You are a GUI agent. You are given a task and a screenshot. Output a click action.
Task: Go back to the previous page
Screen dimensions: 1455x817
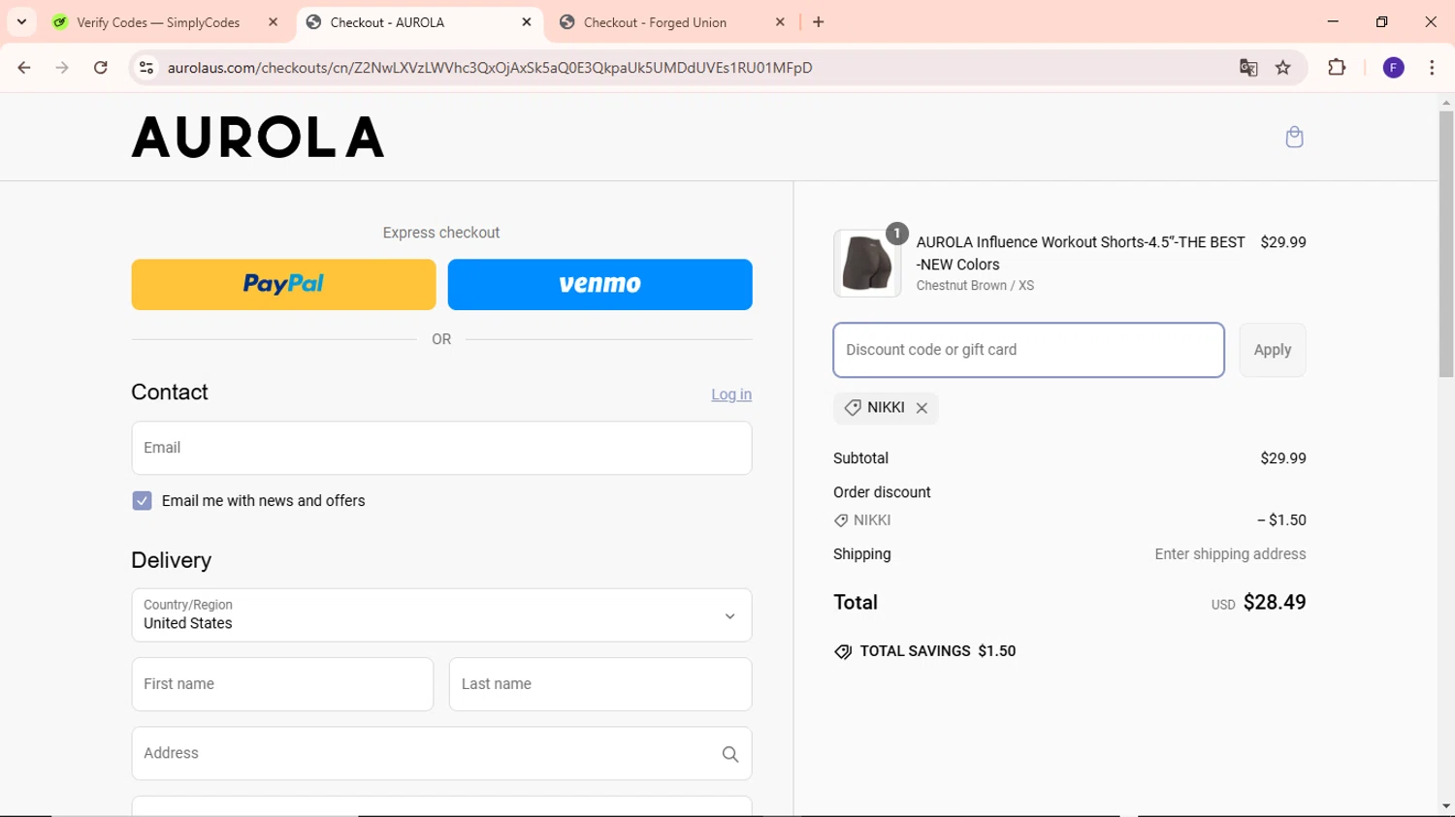coord(24,68)
